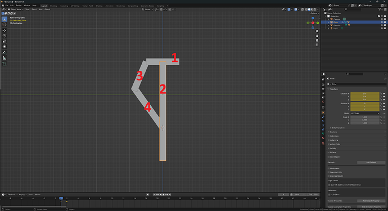Open the Window menu

[27, 6]
